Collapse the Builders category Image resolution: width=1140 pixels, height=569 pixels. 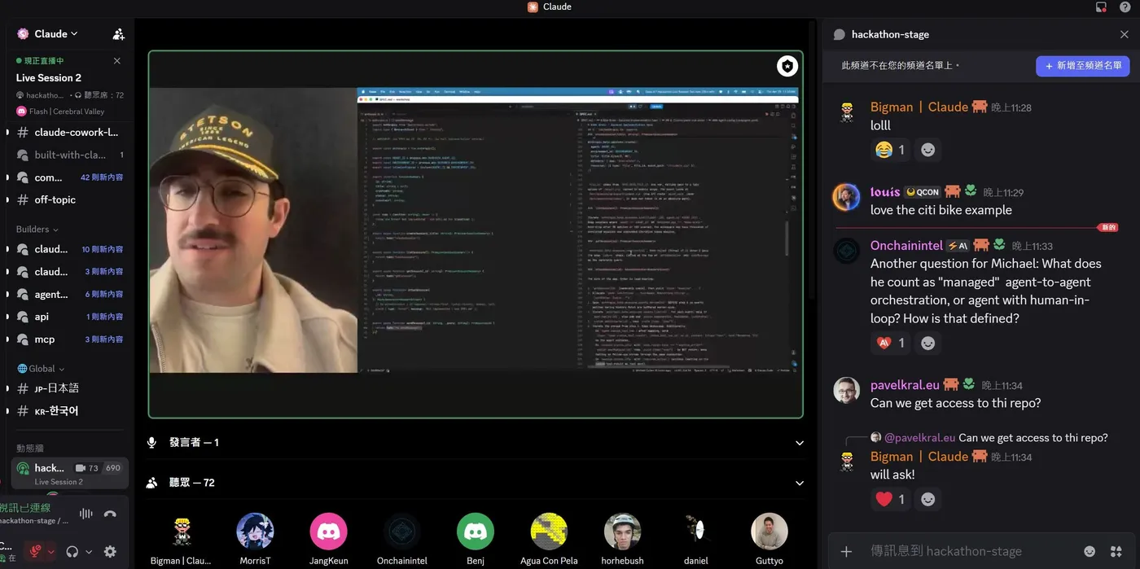pyautogui.click(x=37, y=230)
